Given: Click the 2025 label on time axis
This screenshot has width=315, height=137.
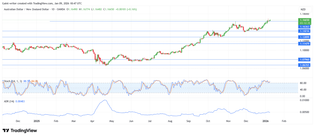Looking at the screenshot, I should coord(37,121).
